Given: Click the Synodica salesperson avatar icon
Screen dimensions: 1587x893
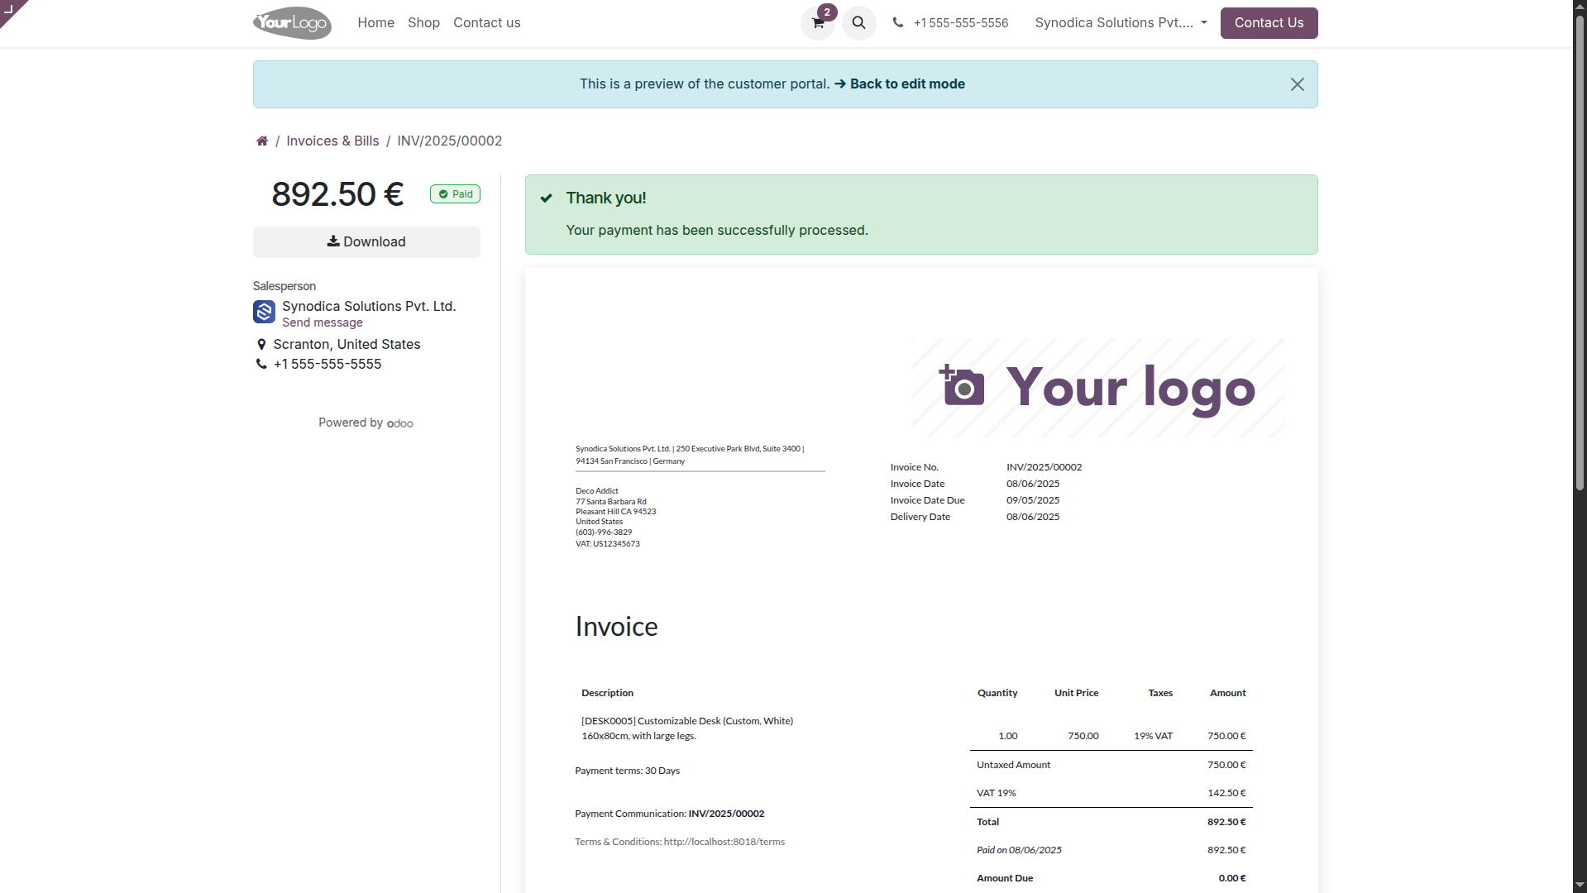Looking at the screenshot, I should (x=264, y=312).
